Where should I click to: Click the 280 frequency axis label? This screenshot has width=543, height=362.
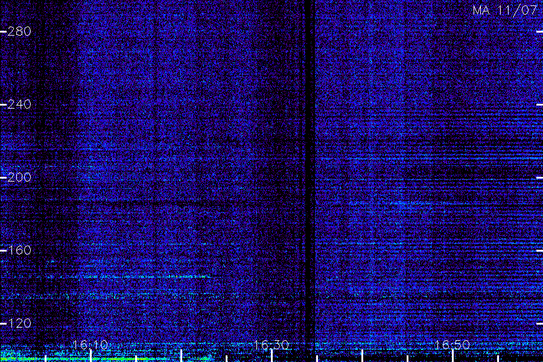[19, 31]
